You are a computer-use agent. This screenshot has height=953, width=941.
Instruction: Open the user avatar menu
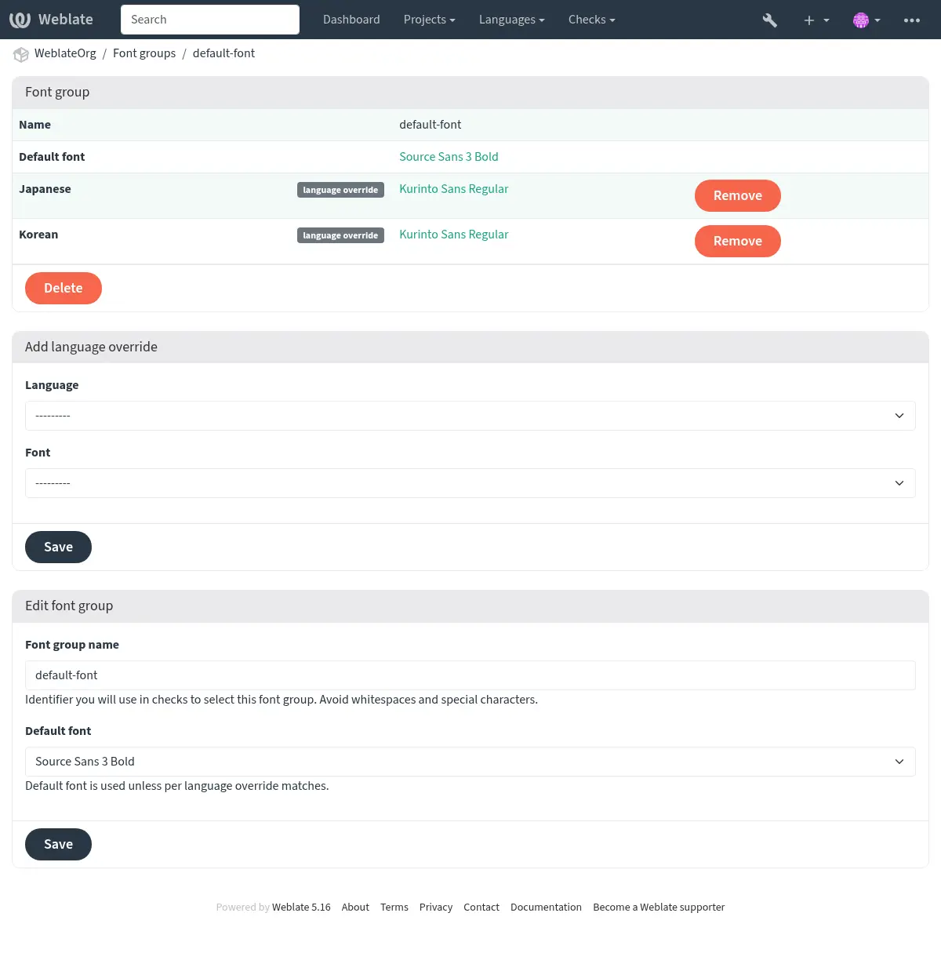tap(866, 20)
